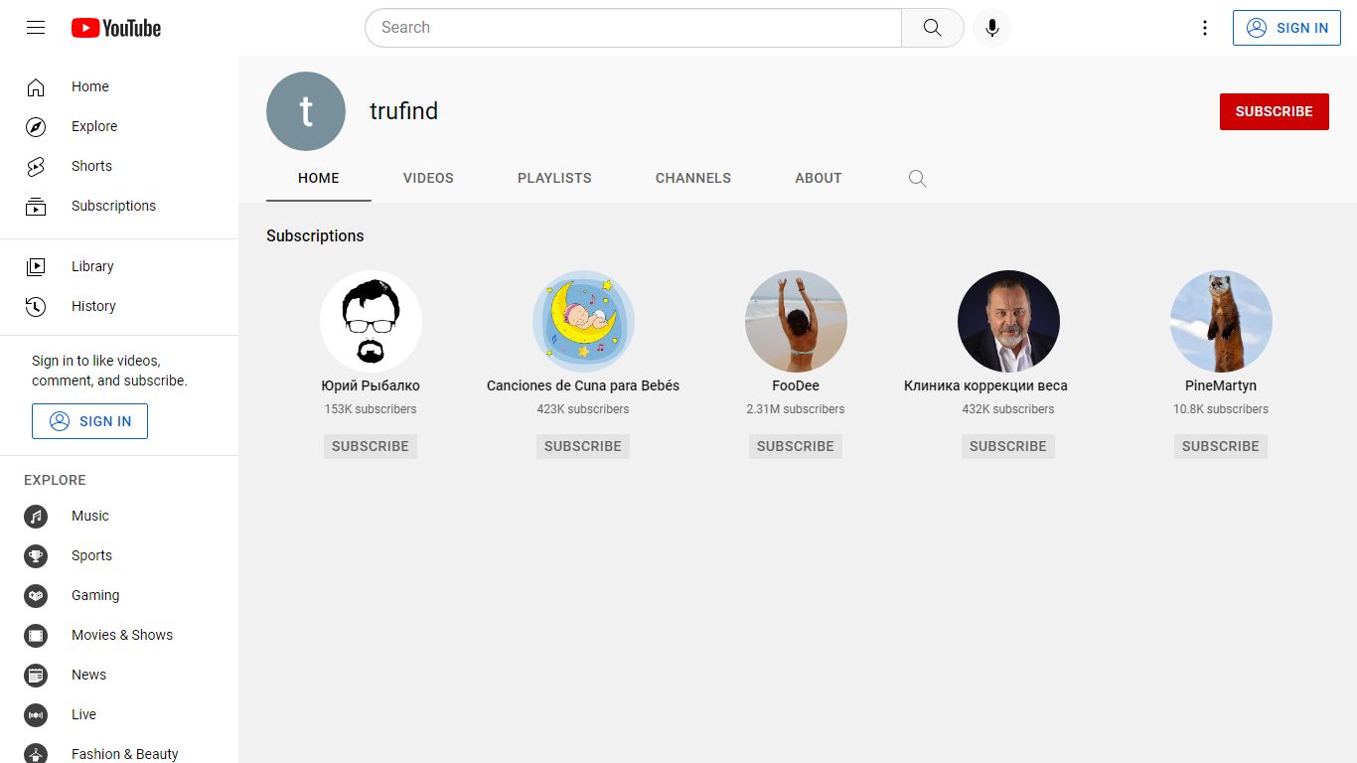This screenshot has width=1357, height=763.
Task: Click the Live broadcast icon
Action: (36, 714)
